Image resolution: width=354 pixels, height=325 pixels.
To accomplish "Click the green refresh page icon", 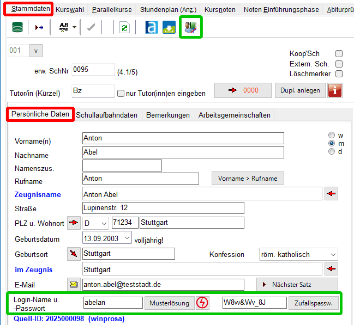I will click(x=124, y=28).
